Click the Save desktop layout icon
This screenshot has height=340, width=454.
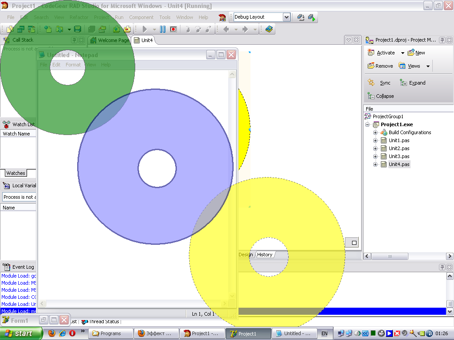(x=301, y=17)
